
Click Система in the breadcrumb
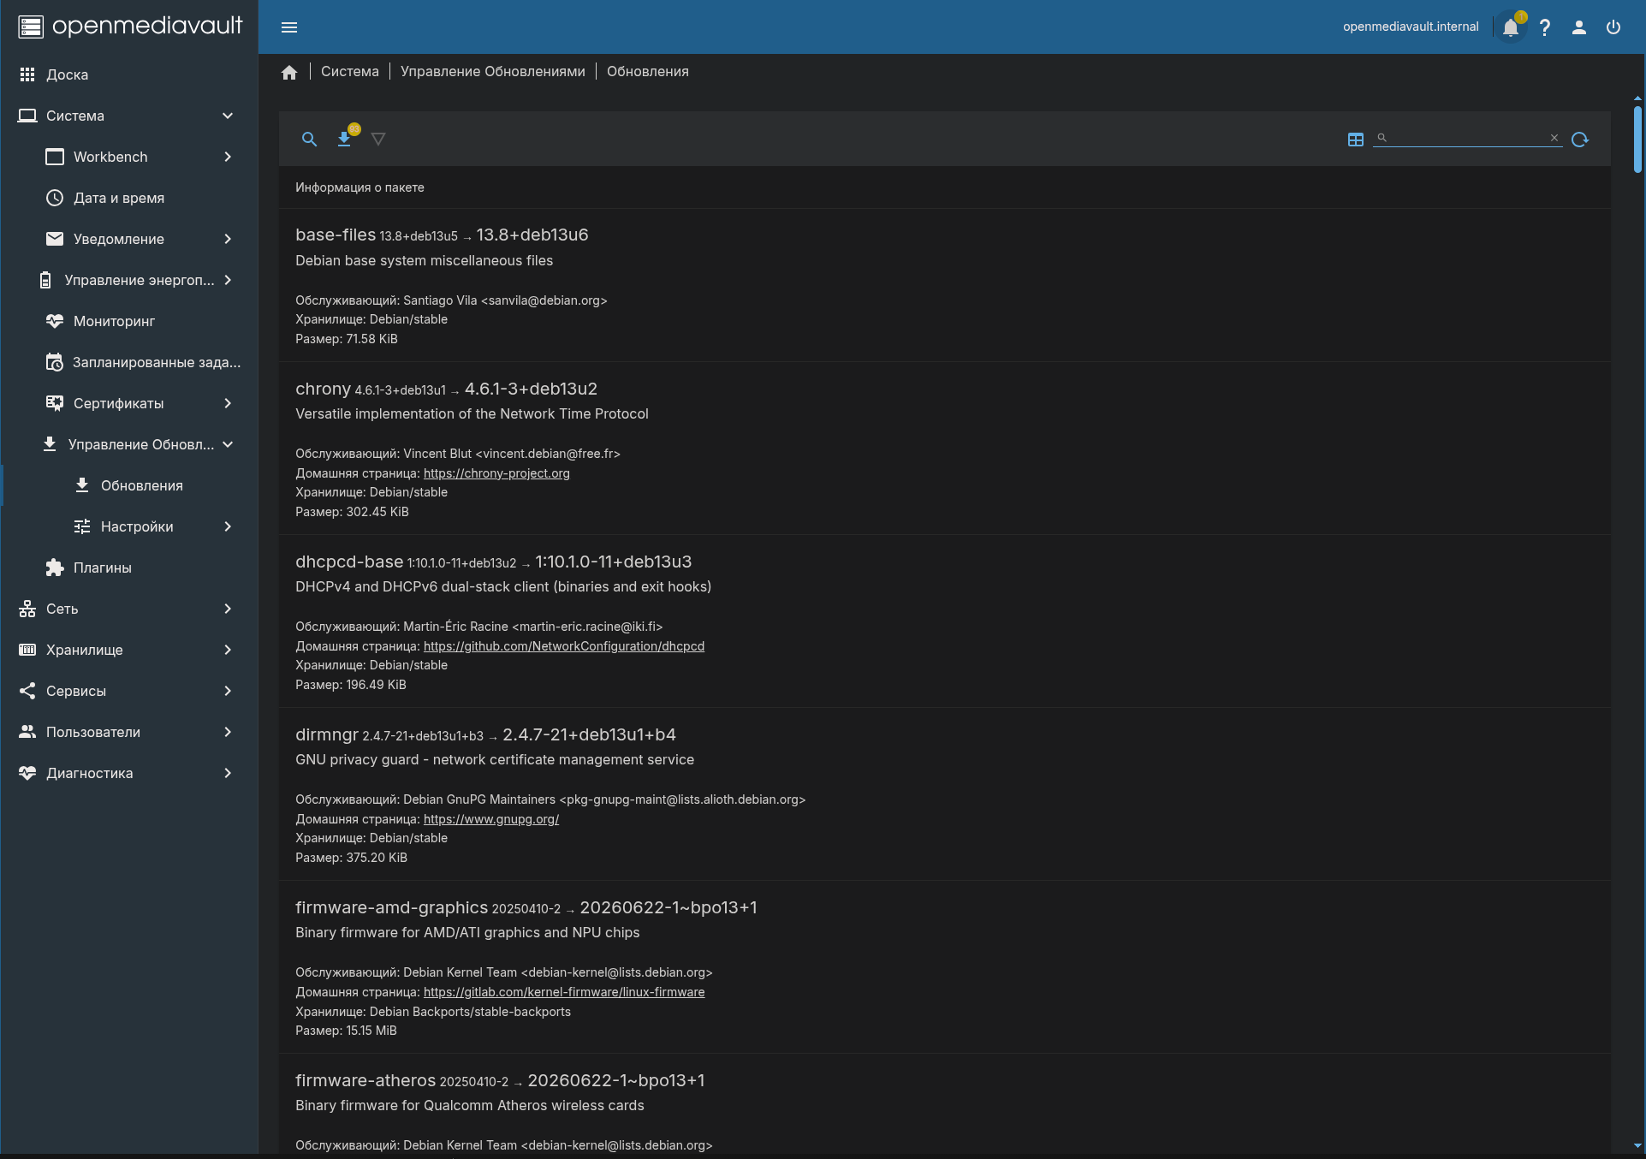pyautogui.click(x=349, y=72)
